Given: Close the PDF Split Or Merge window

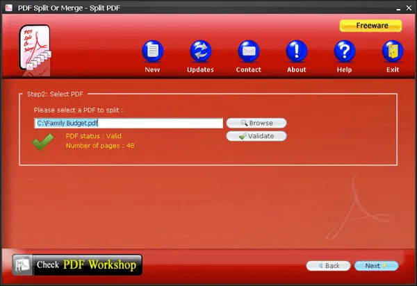Looking at the screenshot, I should [x=409, y=8].
